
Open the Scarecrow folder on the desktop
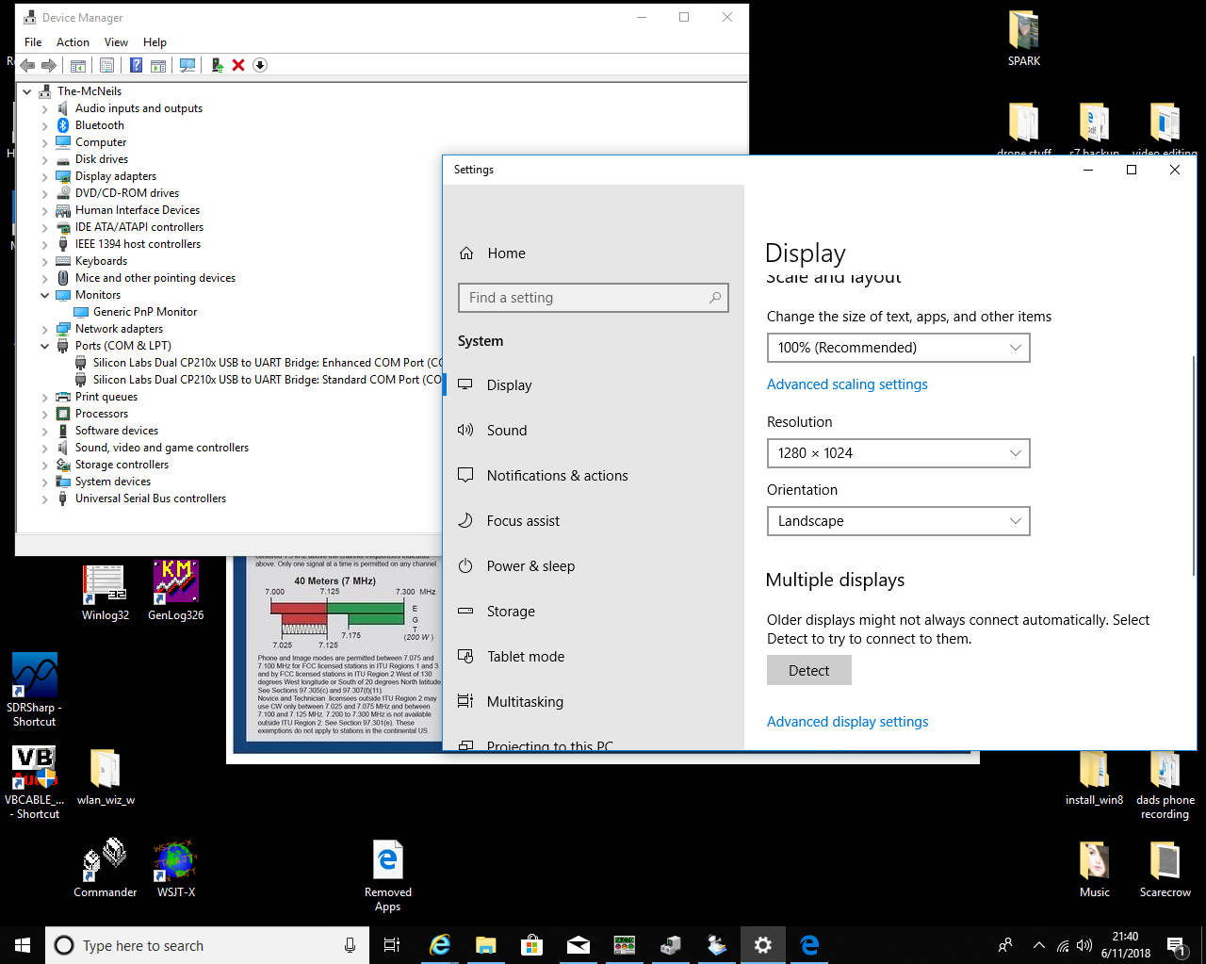(x=1165, y=868)
